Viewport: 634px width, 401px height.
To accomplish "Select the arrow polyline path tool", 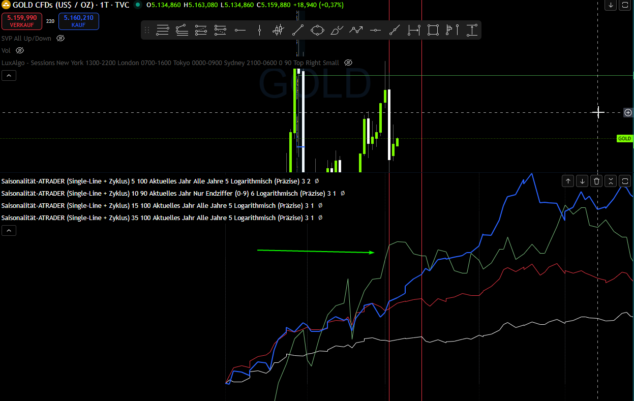I will (356, 30).
